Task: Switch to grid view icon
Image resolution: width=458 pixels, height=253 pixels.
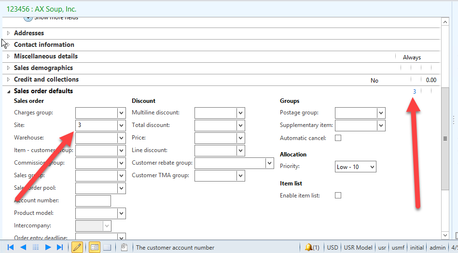Action: pos(107,247)
